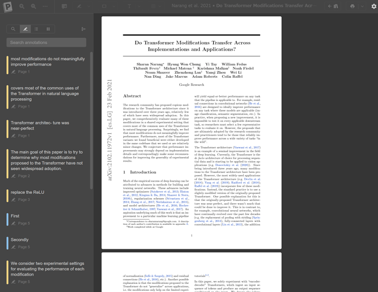Click the blue bar beside 'Secondly'
378x292 pixels.
[8, 243]
